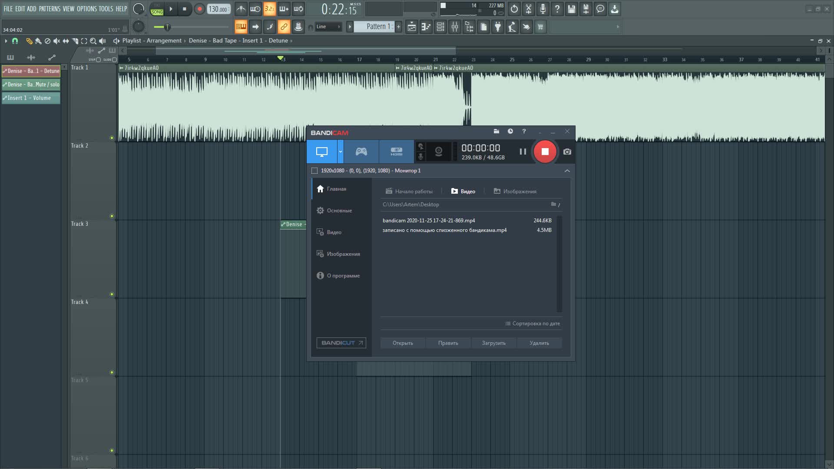
Task: Open the Видео section in sidebar
Action: click(329, 232)
